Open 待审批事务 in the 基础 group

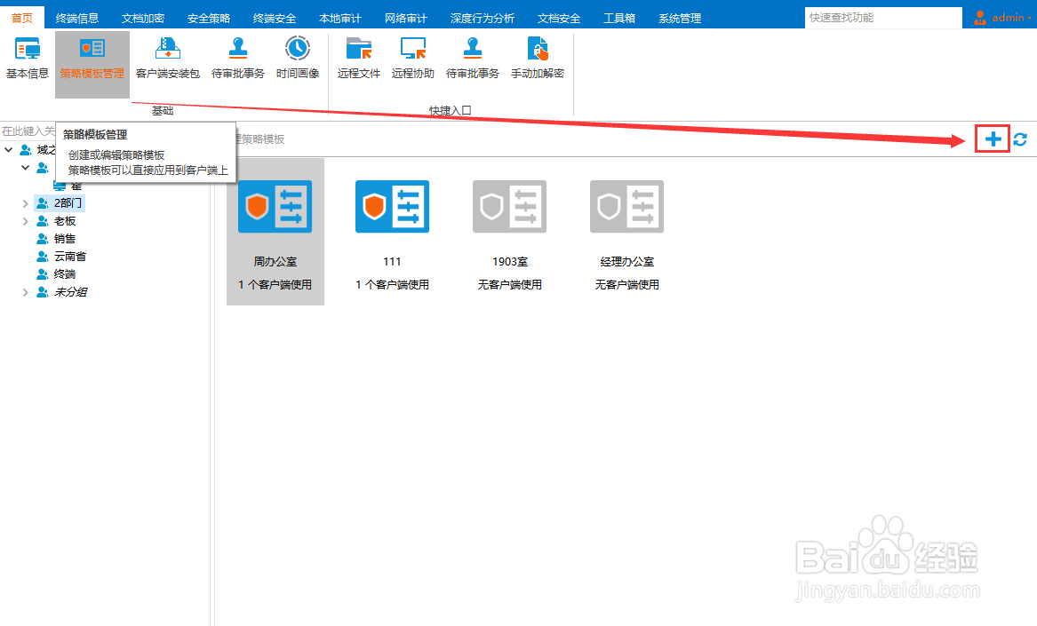pyautogui.click(x=237, y=59)
